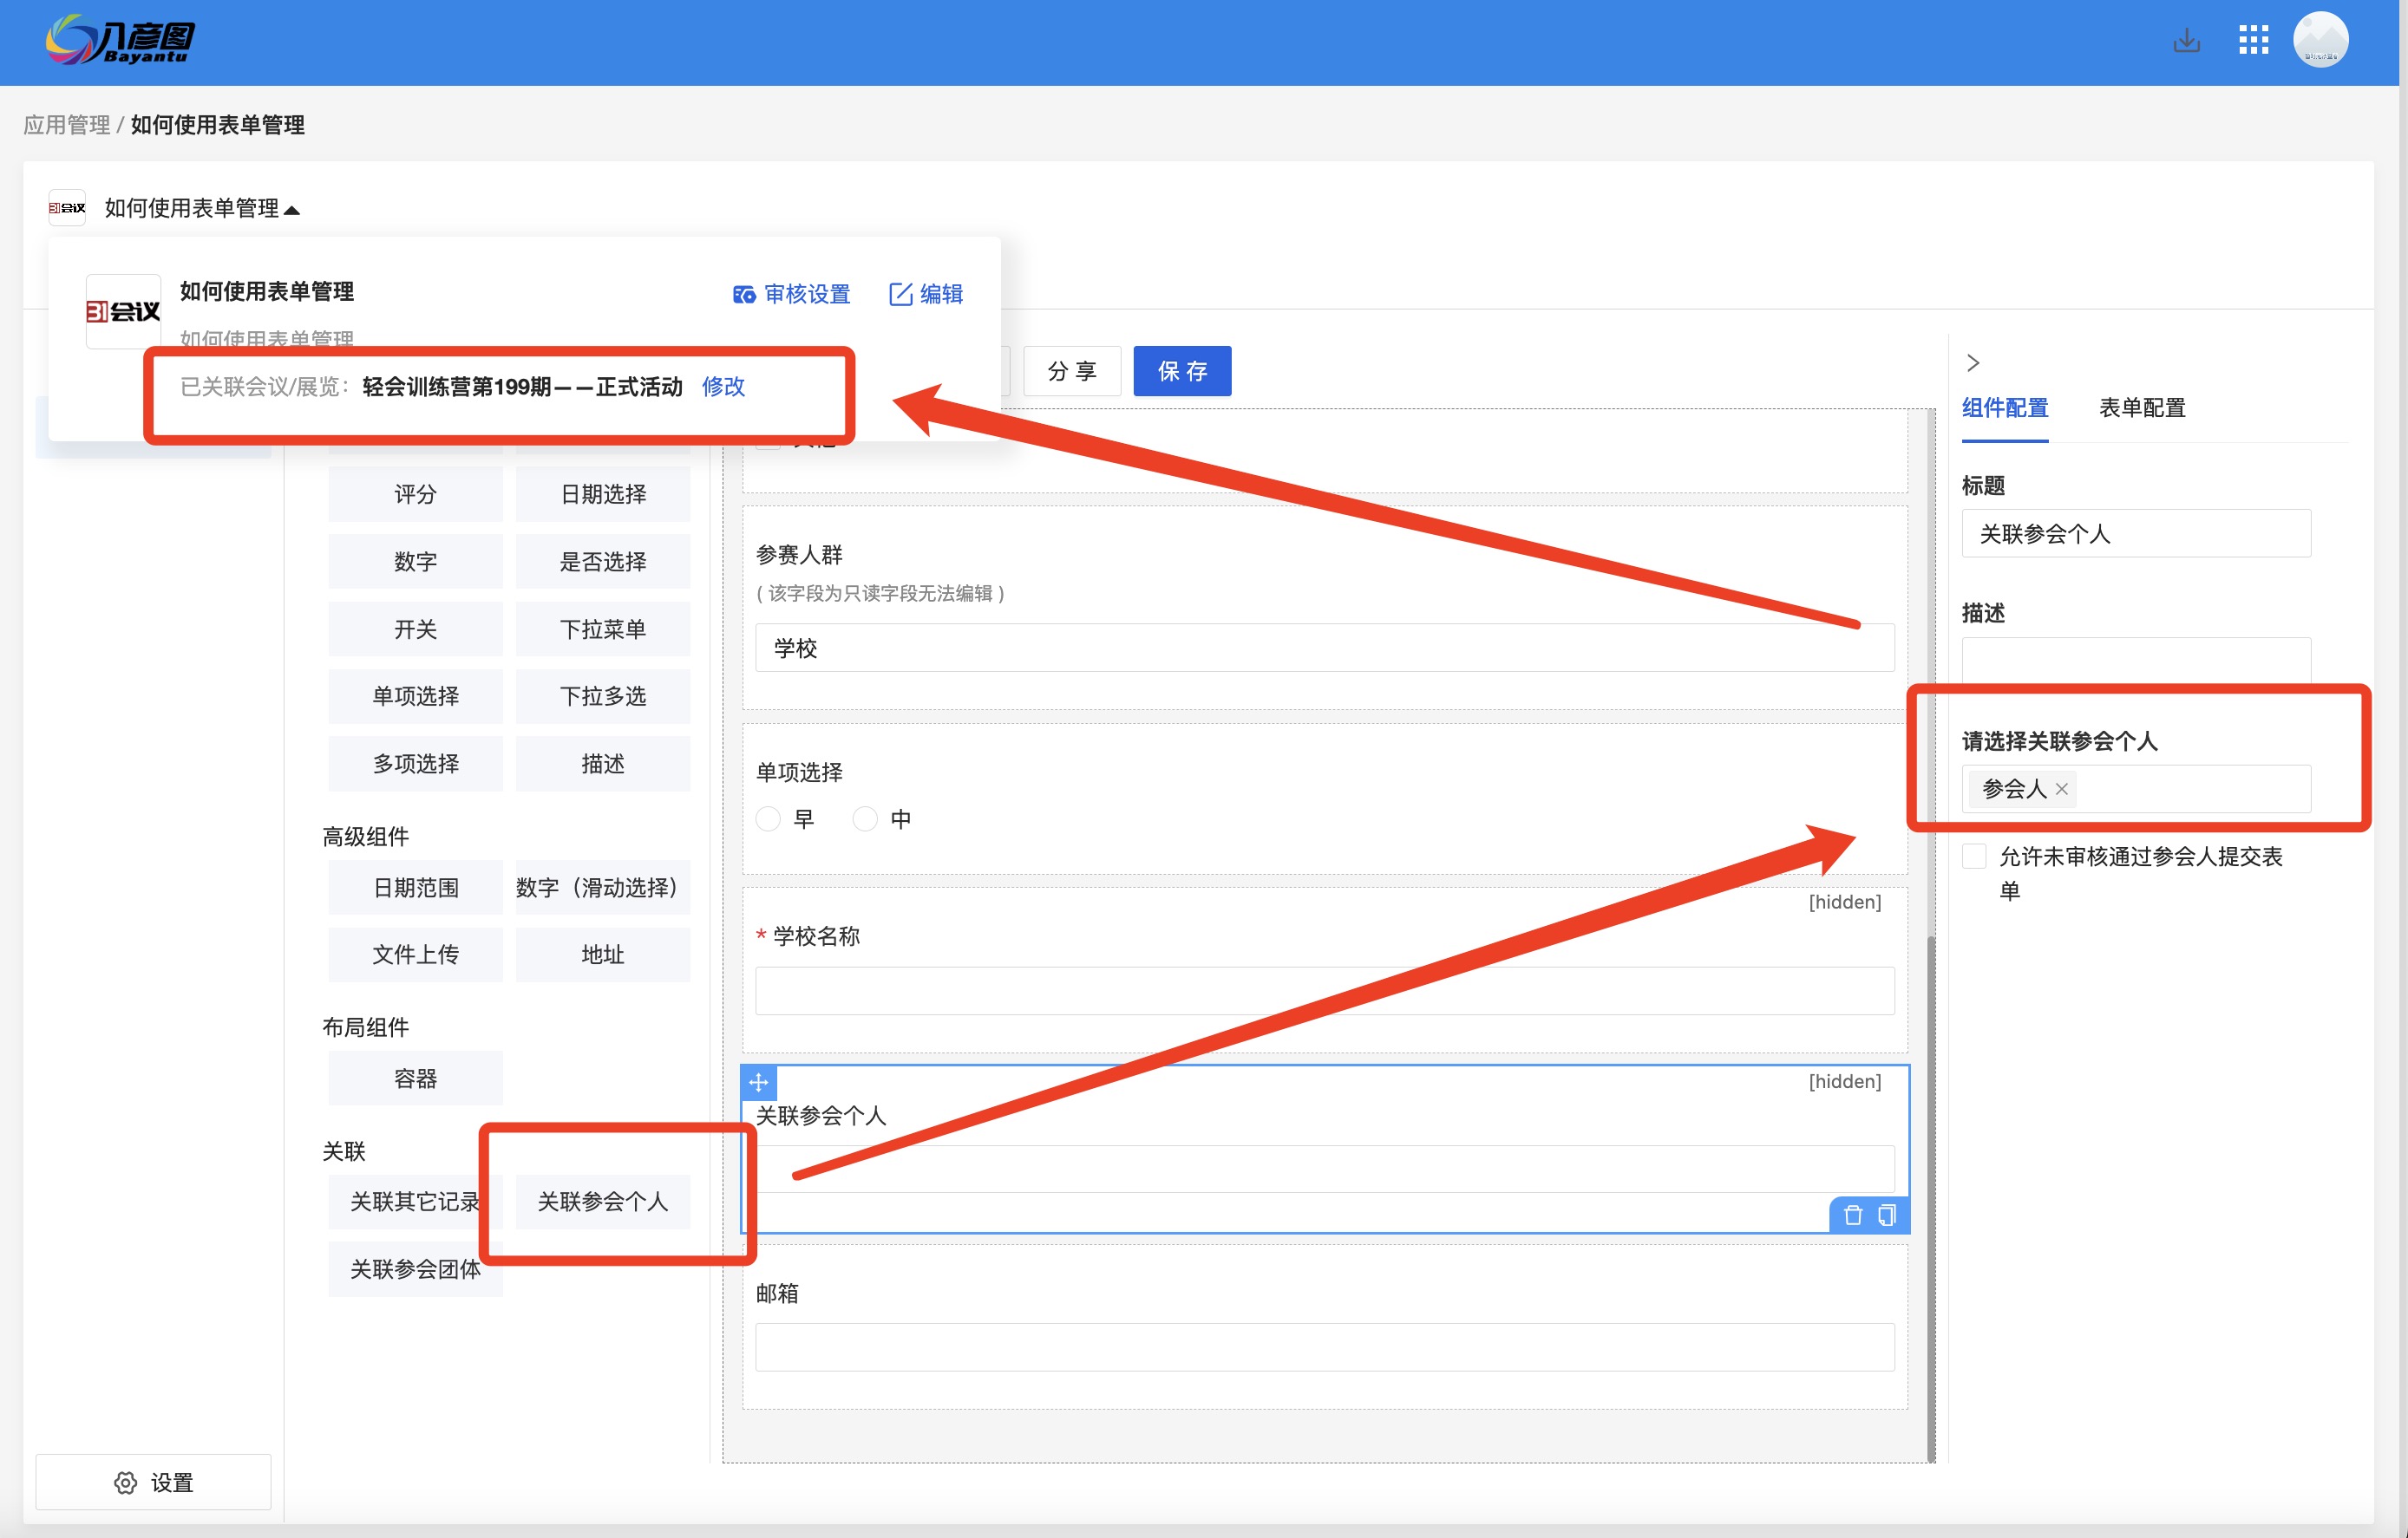Collapse the right configuration panel chevron
This screenshot has height=1538, width=2408.
click(1974, 362)
